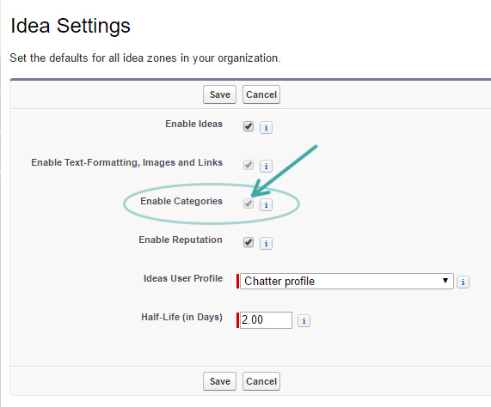
Task: Focus the Half-Life (in Days) field
Action: 266,320
